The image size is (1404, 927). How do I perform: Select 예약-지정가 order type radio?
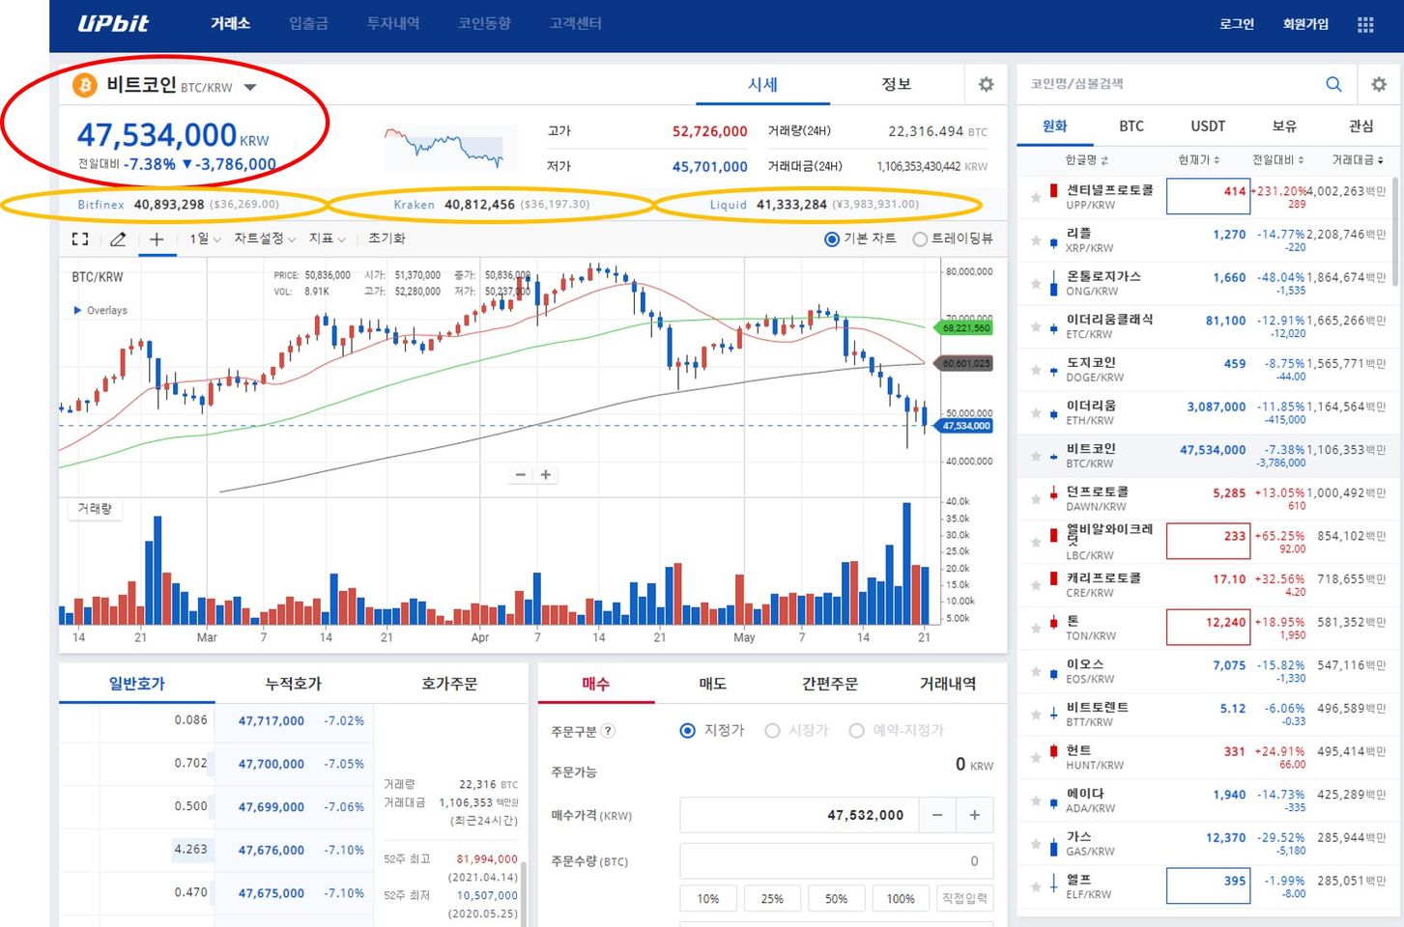pyautogui.click(x=856, y=730)
